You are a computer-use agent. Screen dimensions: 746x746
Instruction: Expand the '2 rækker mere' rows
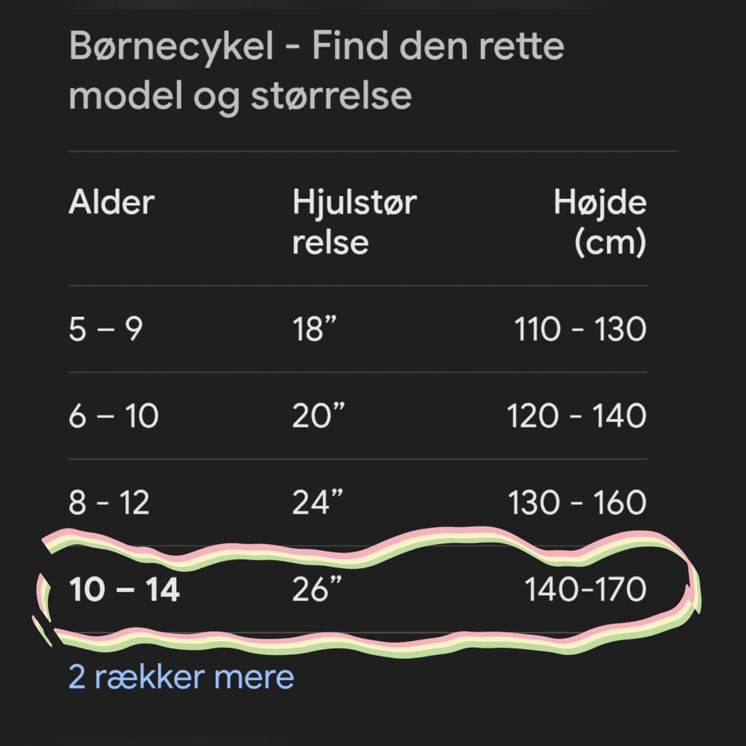pyautogui.click(x=181, y=677)
